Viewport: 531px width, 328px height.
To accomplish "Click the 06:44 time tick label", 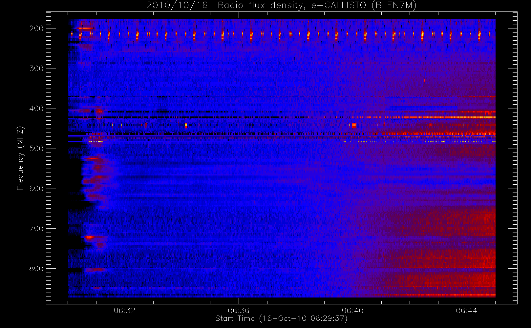I will (467, 311).
